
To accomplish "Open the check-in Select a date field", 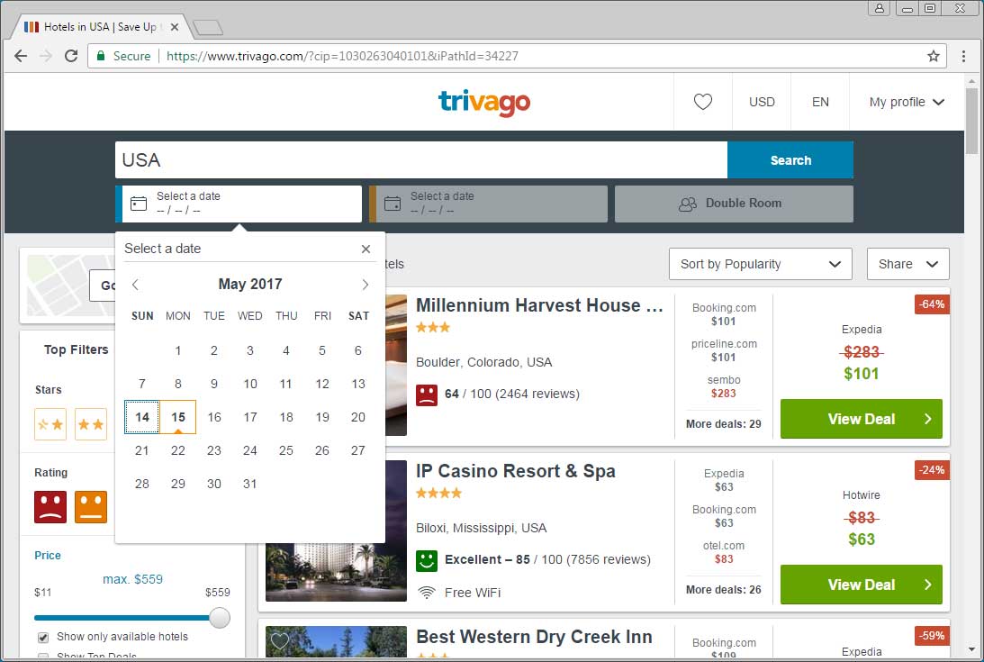I will point(239,204).
